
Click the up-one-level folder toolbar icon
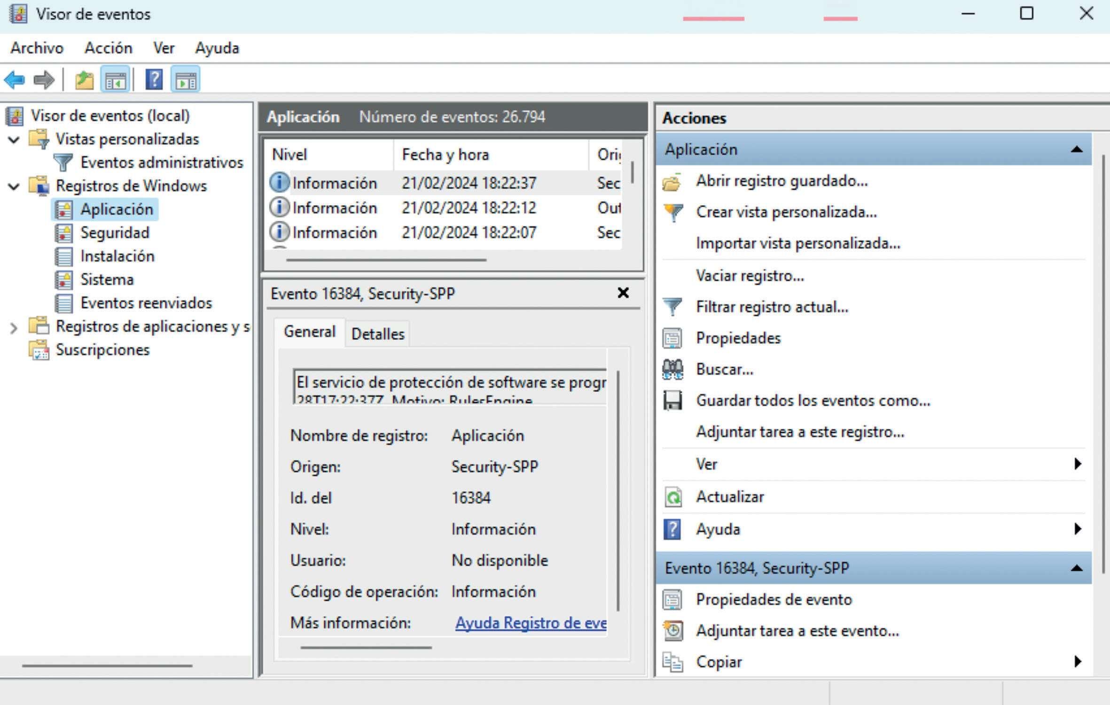coord(84,80)
